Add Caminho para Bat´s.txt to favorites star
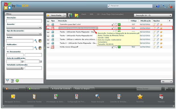 pos(161,25)
